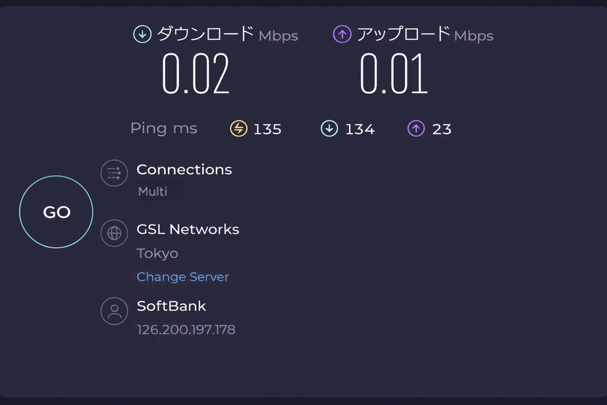Click the SoftBank provider name

[x=171, y=306]
